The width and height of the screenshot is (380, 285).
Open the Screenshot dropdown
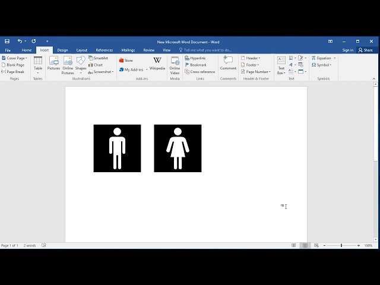pos(101,72)
